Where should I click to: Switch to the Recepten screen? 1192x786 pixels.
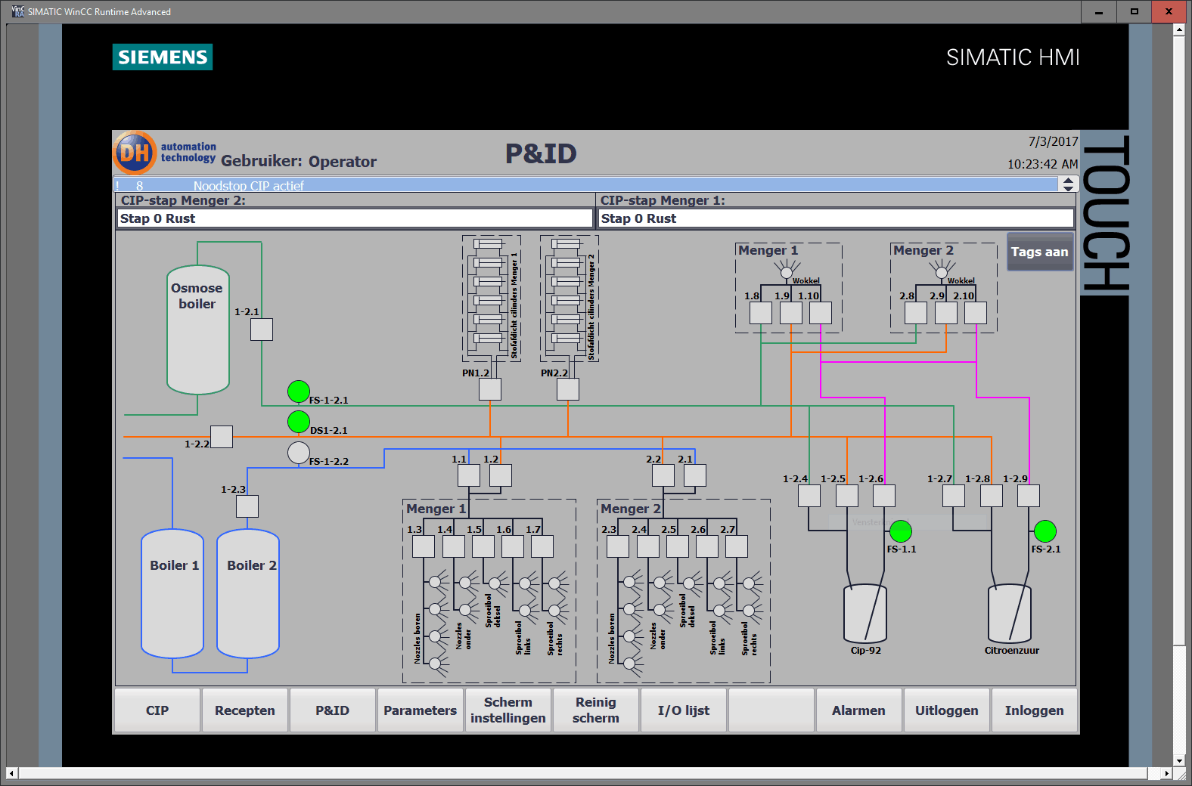point(245,710)
